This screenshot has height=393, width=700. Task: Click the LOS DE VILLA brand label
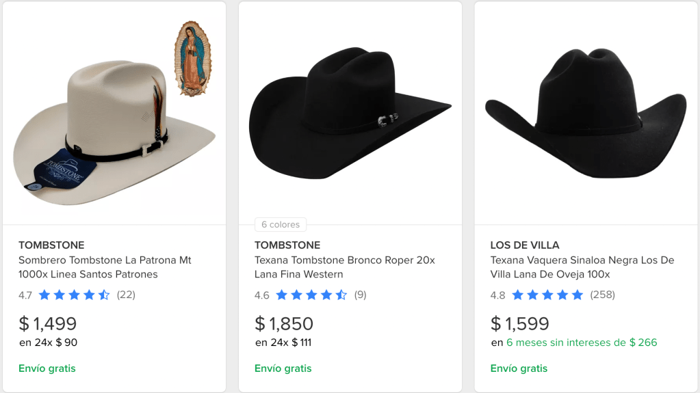(525, 245)
